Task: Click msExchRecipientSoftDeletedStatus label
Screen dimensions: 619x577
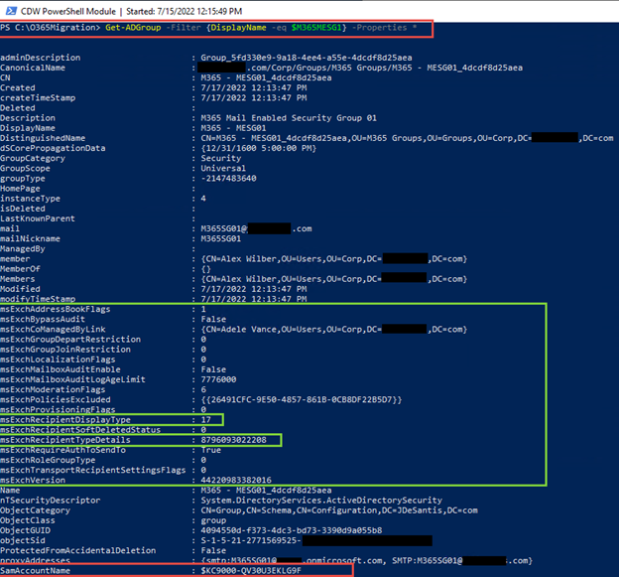Action: (80, 430)
